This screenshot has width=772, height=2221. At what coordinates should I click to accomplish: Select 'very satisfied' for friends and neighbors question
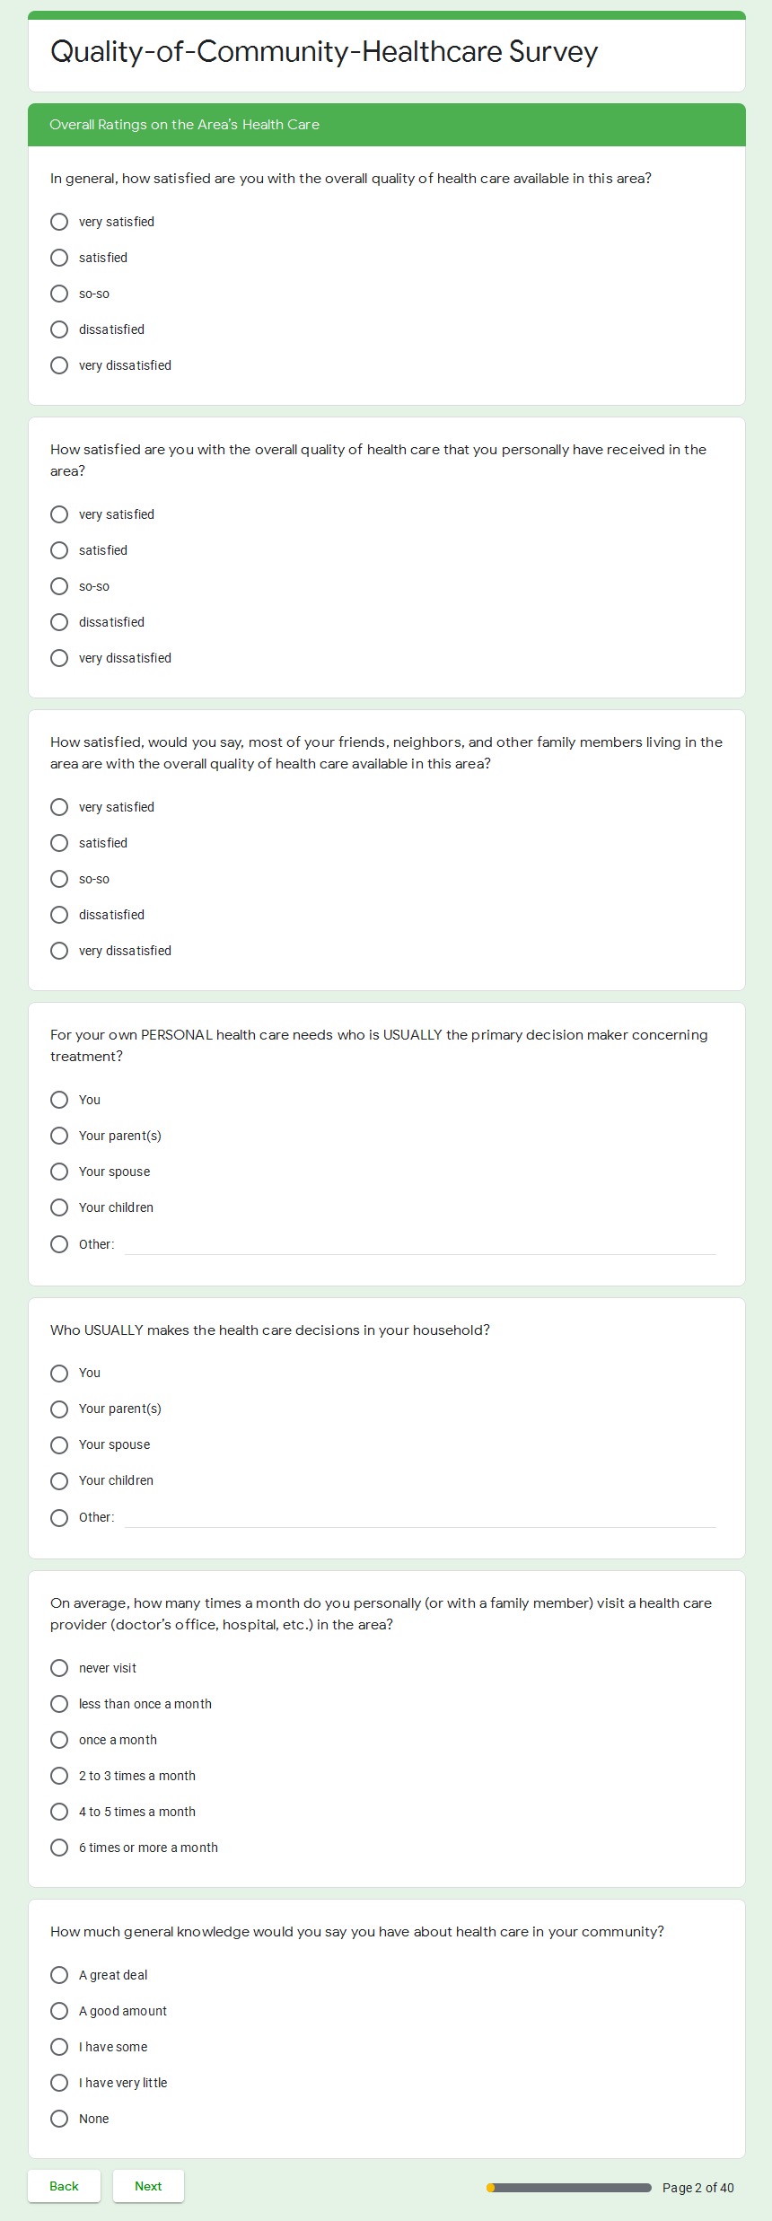click(59, 807)
